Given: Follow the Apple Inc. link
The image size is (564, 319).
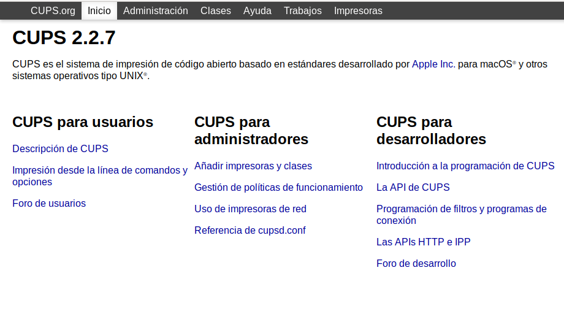Looking at the screenshot, I should pyautogui.click(x=433, y=64).
